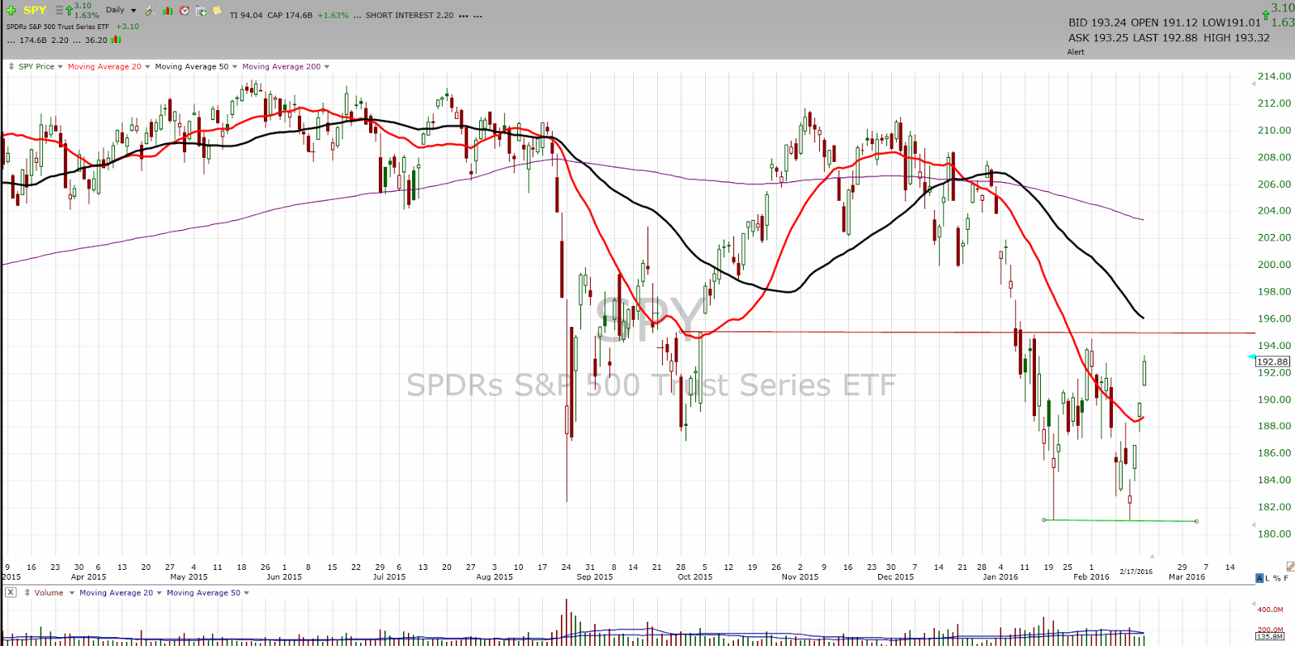The width and height of the screenshot is (1295, 646).
Task: Close the Volume pane with X box
Action: (x=11, y=593)
